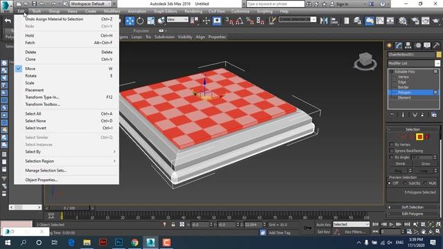This screenshot has height=249, width=443.
Task: Toggle the Percent Snap icon
Action: pos(250,21)
